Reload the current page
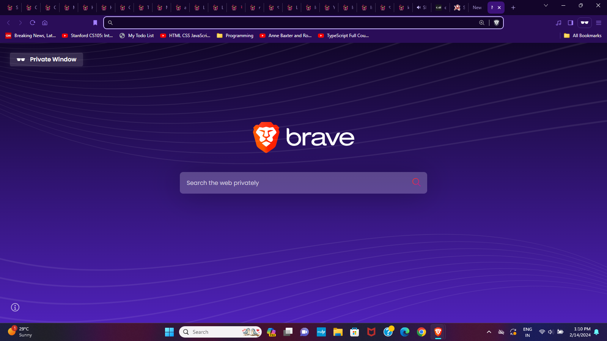This screenshot has height=341, width=607. click(33, 23)
